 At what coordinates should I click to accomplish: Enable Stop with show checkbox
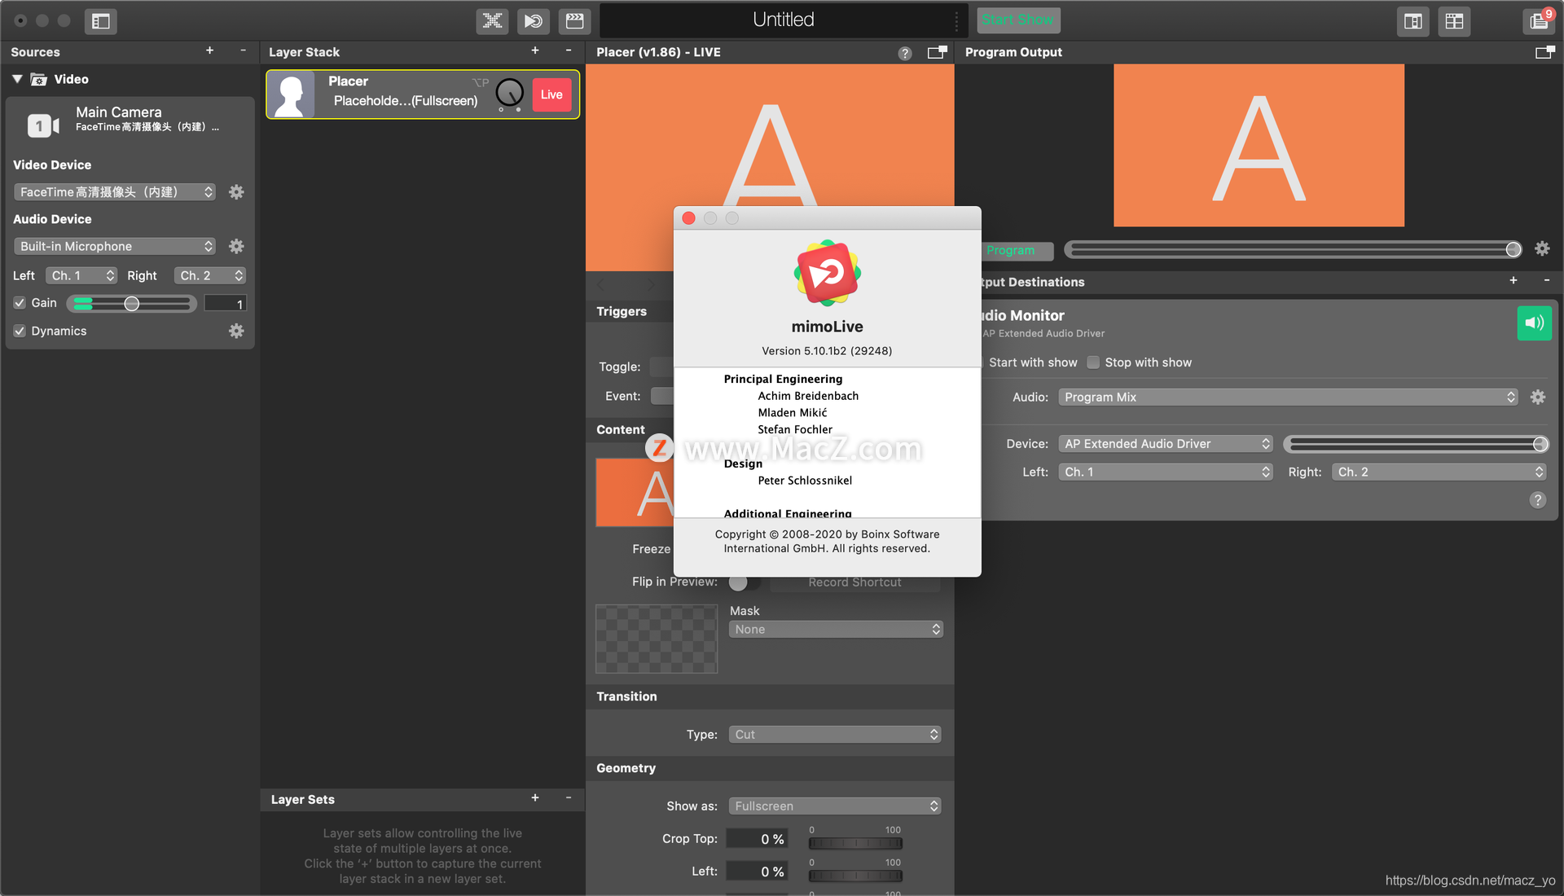coord(1093,362)
